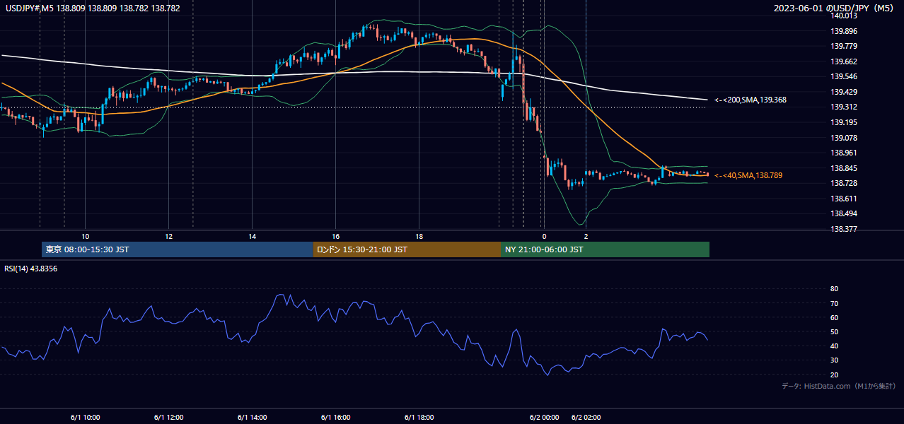Click price axis value 139.779
Image resolution: width=904 pixels, height=424 pixels.
845,47
